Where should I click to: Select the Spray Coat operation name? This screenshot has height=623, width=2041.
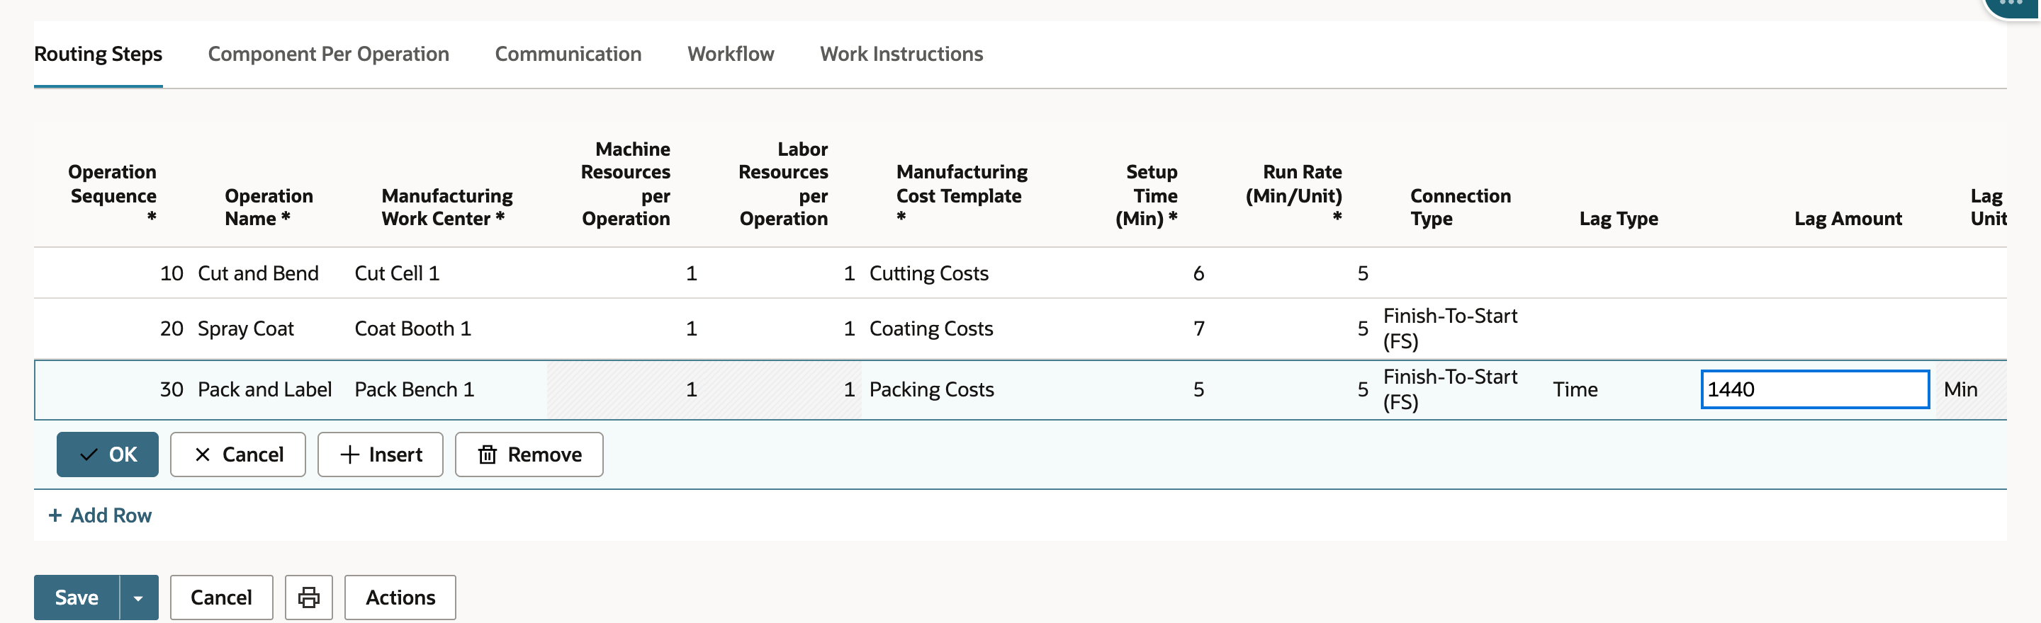[246, 328]
